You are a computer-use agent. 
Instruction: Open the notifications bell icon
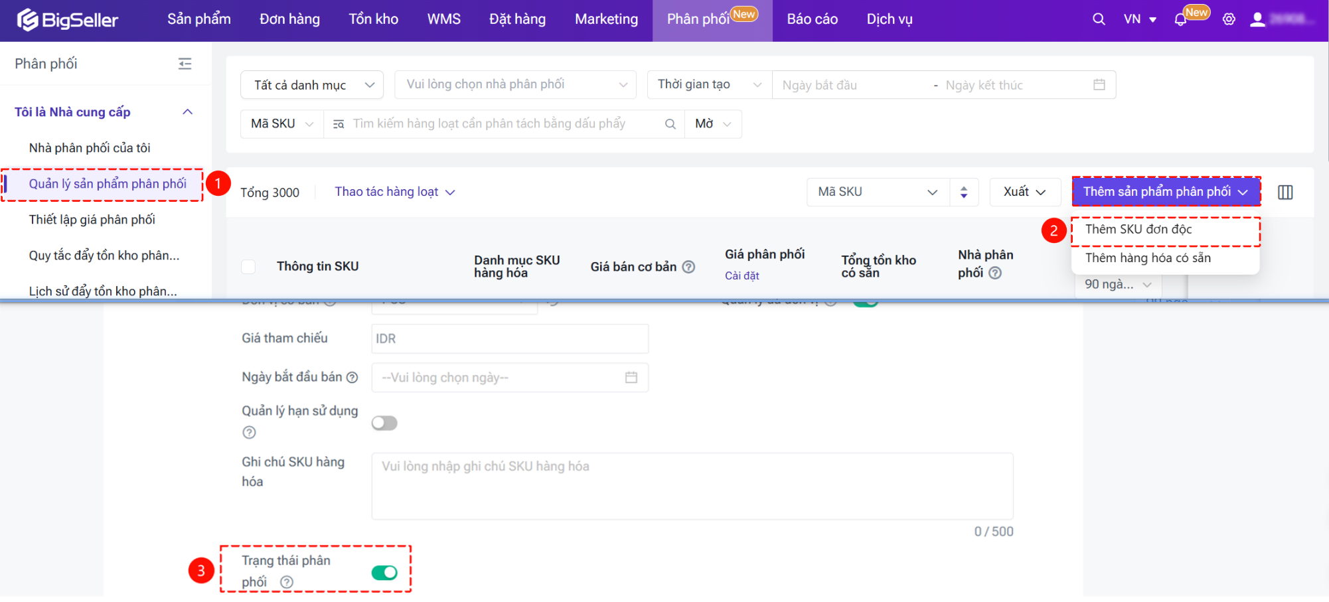pos(1180,20)
